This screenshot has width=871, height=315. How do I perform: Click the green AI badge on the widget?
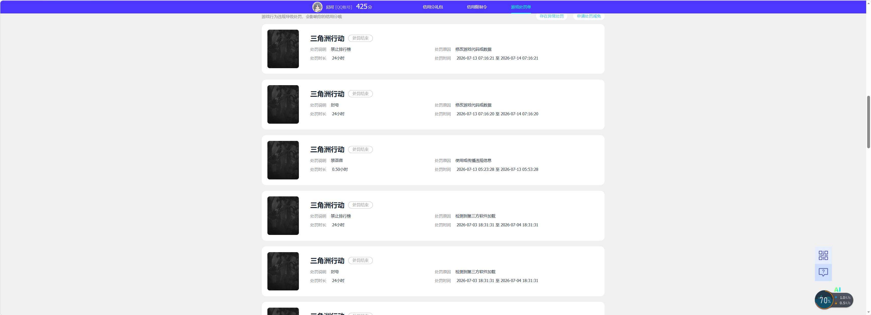837,289
